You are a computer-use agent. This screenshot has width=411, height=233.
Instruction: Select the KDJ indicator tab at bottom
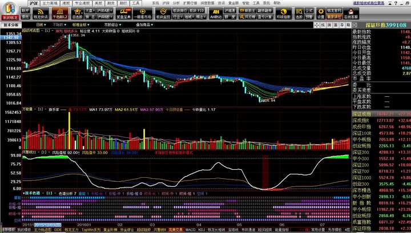(202, 230)
